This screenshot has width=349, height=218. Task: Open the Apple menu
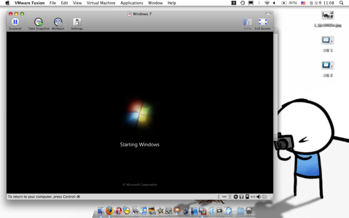7,3
